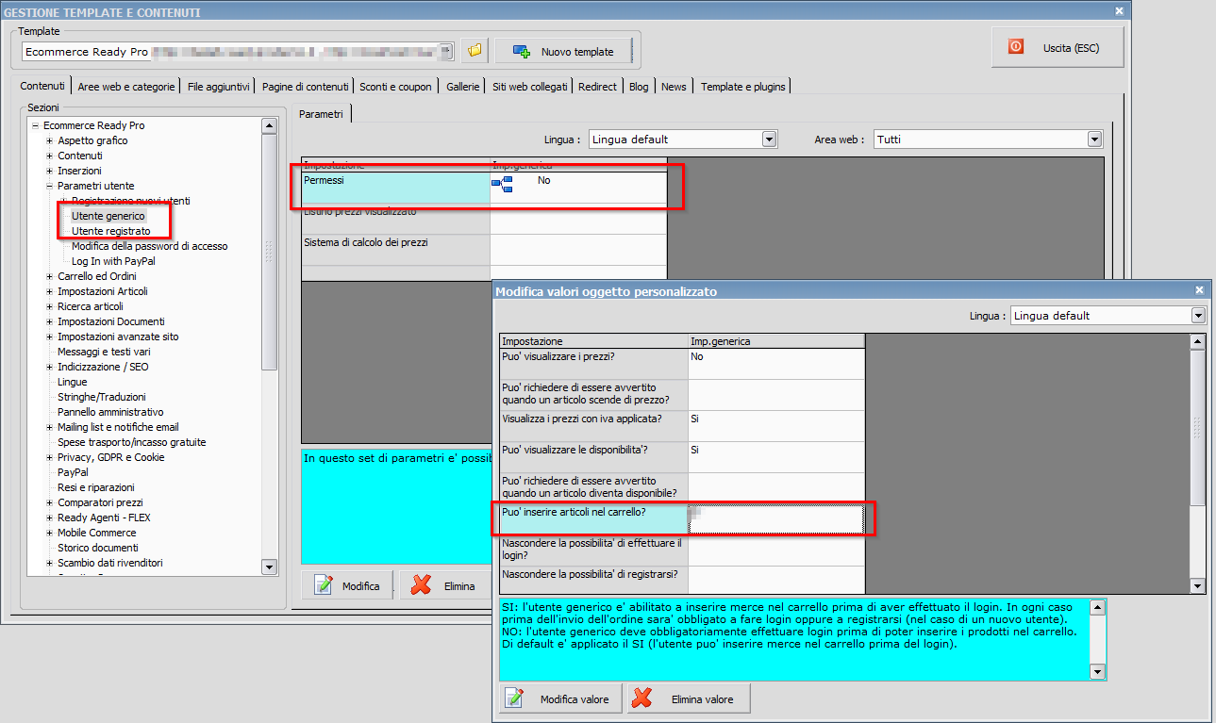Switch to the Redirect tab
The width and height of the screenshot is (1216, 723).
[597, 86]
